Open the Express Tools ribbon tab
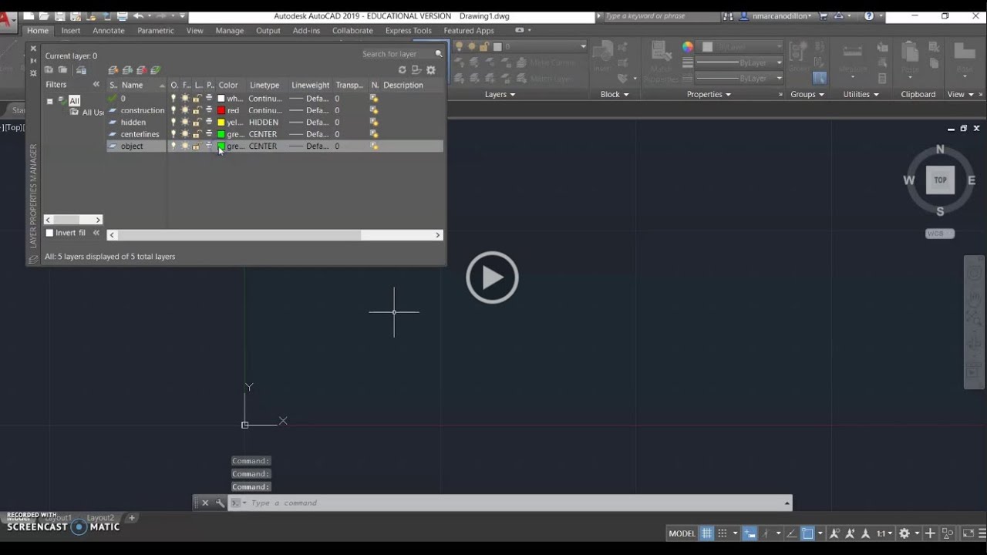 click(409, 31)
